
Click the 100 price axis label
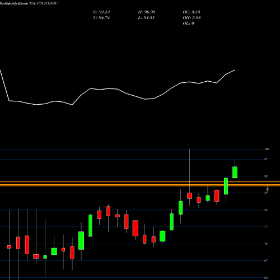267,149
